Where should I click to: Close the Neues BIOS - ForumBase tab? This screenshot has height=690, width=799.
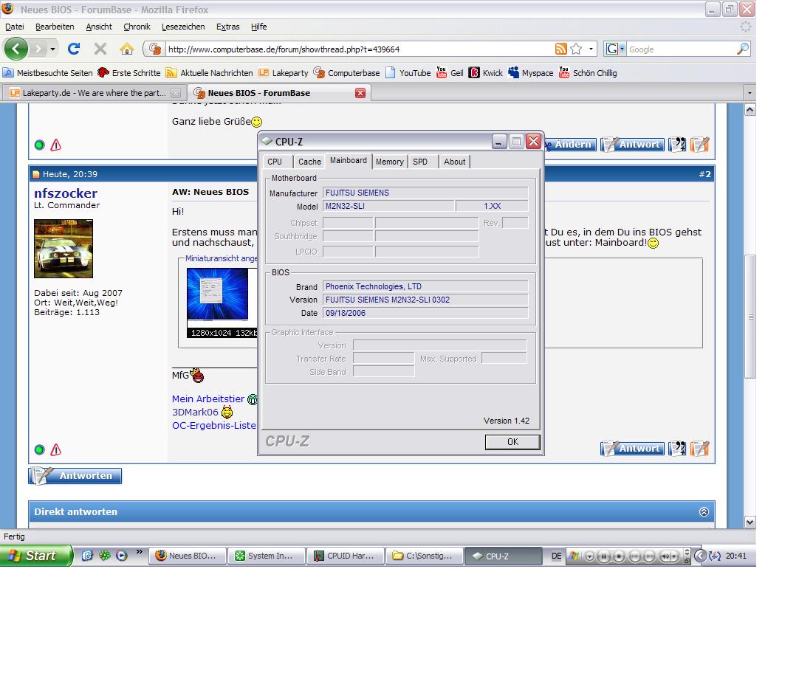click(x=360, y=93)
